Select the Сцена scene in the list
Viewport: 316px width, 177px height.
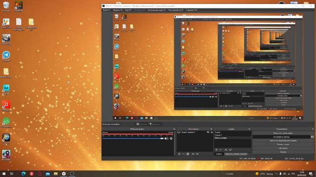[x=233, y=132]
